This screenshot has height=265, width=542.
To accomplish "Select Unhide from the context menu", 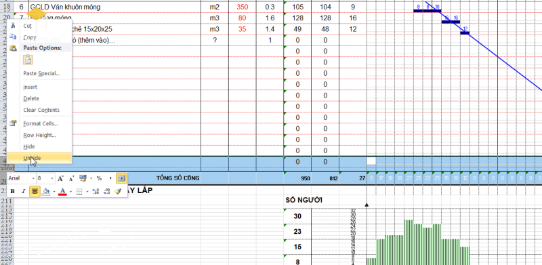I will [32, 158].
